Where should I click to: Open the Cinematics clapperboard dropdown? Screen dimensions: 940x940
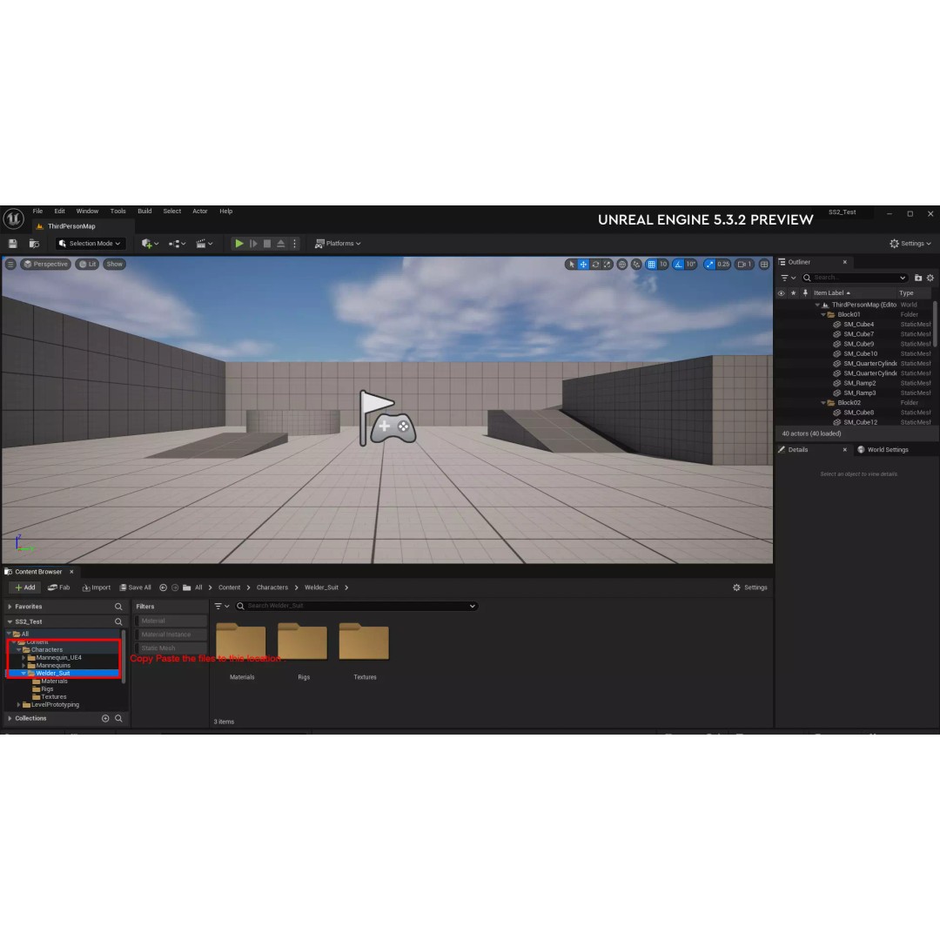pyautogui.click(x=205, y=244)
